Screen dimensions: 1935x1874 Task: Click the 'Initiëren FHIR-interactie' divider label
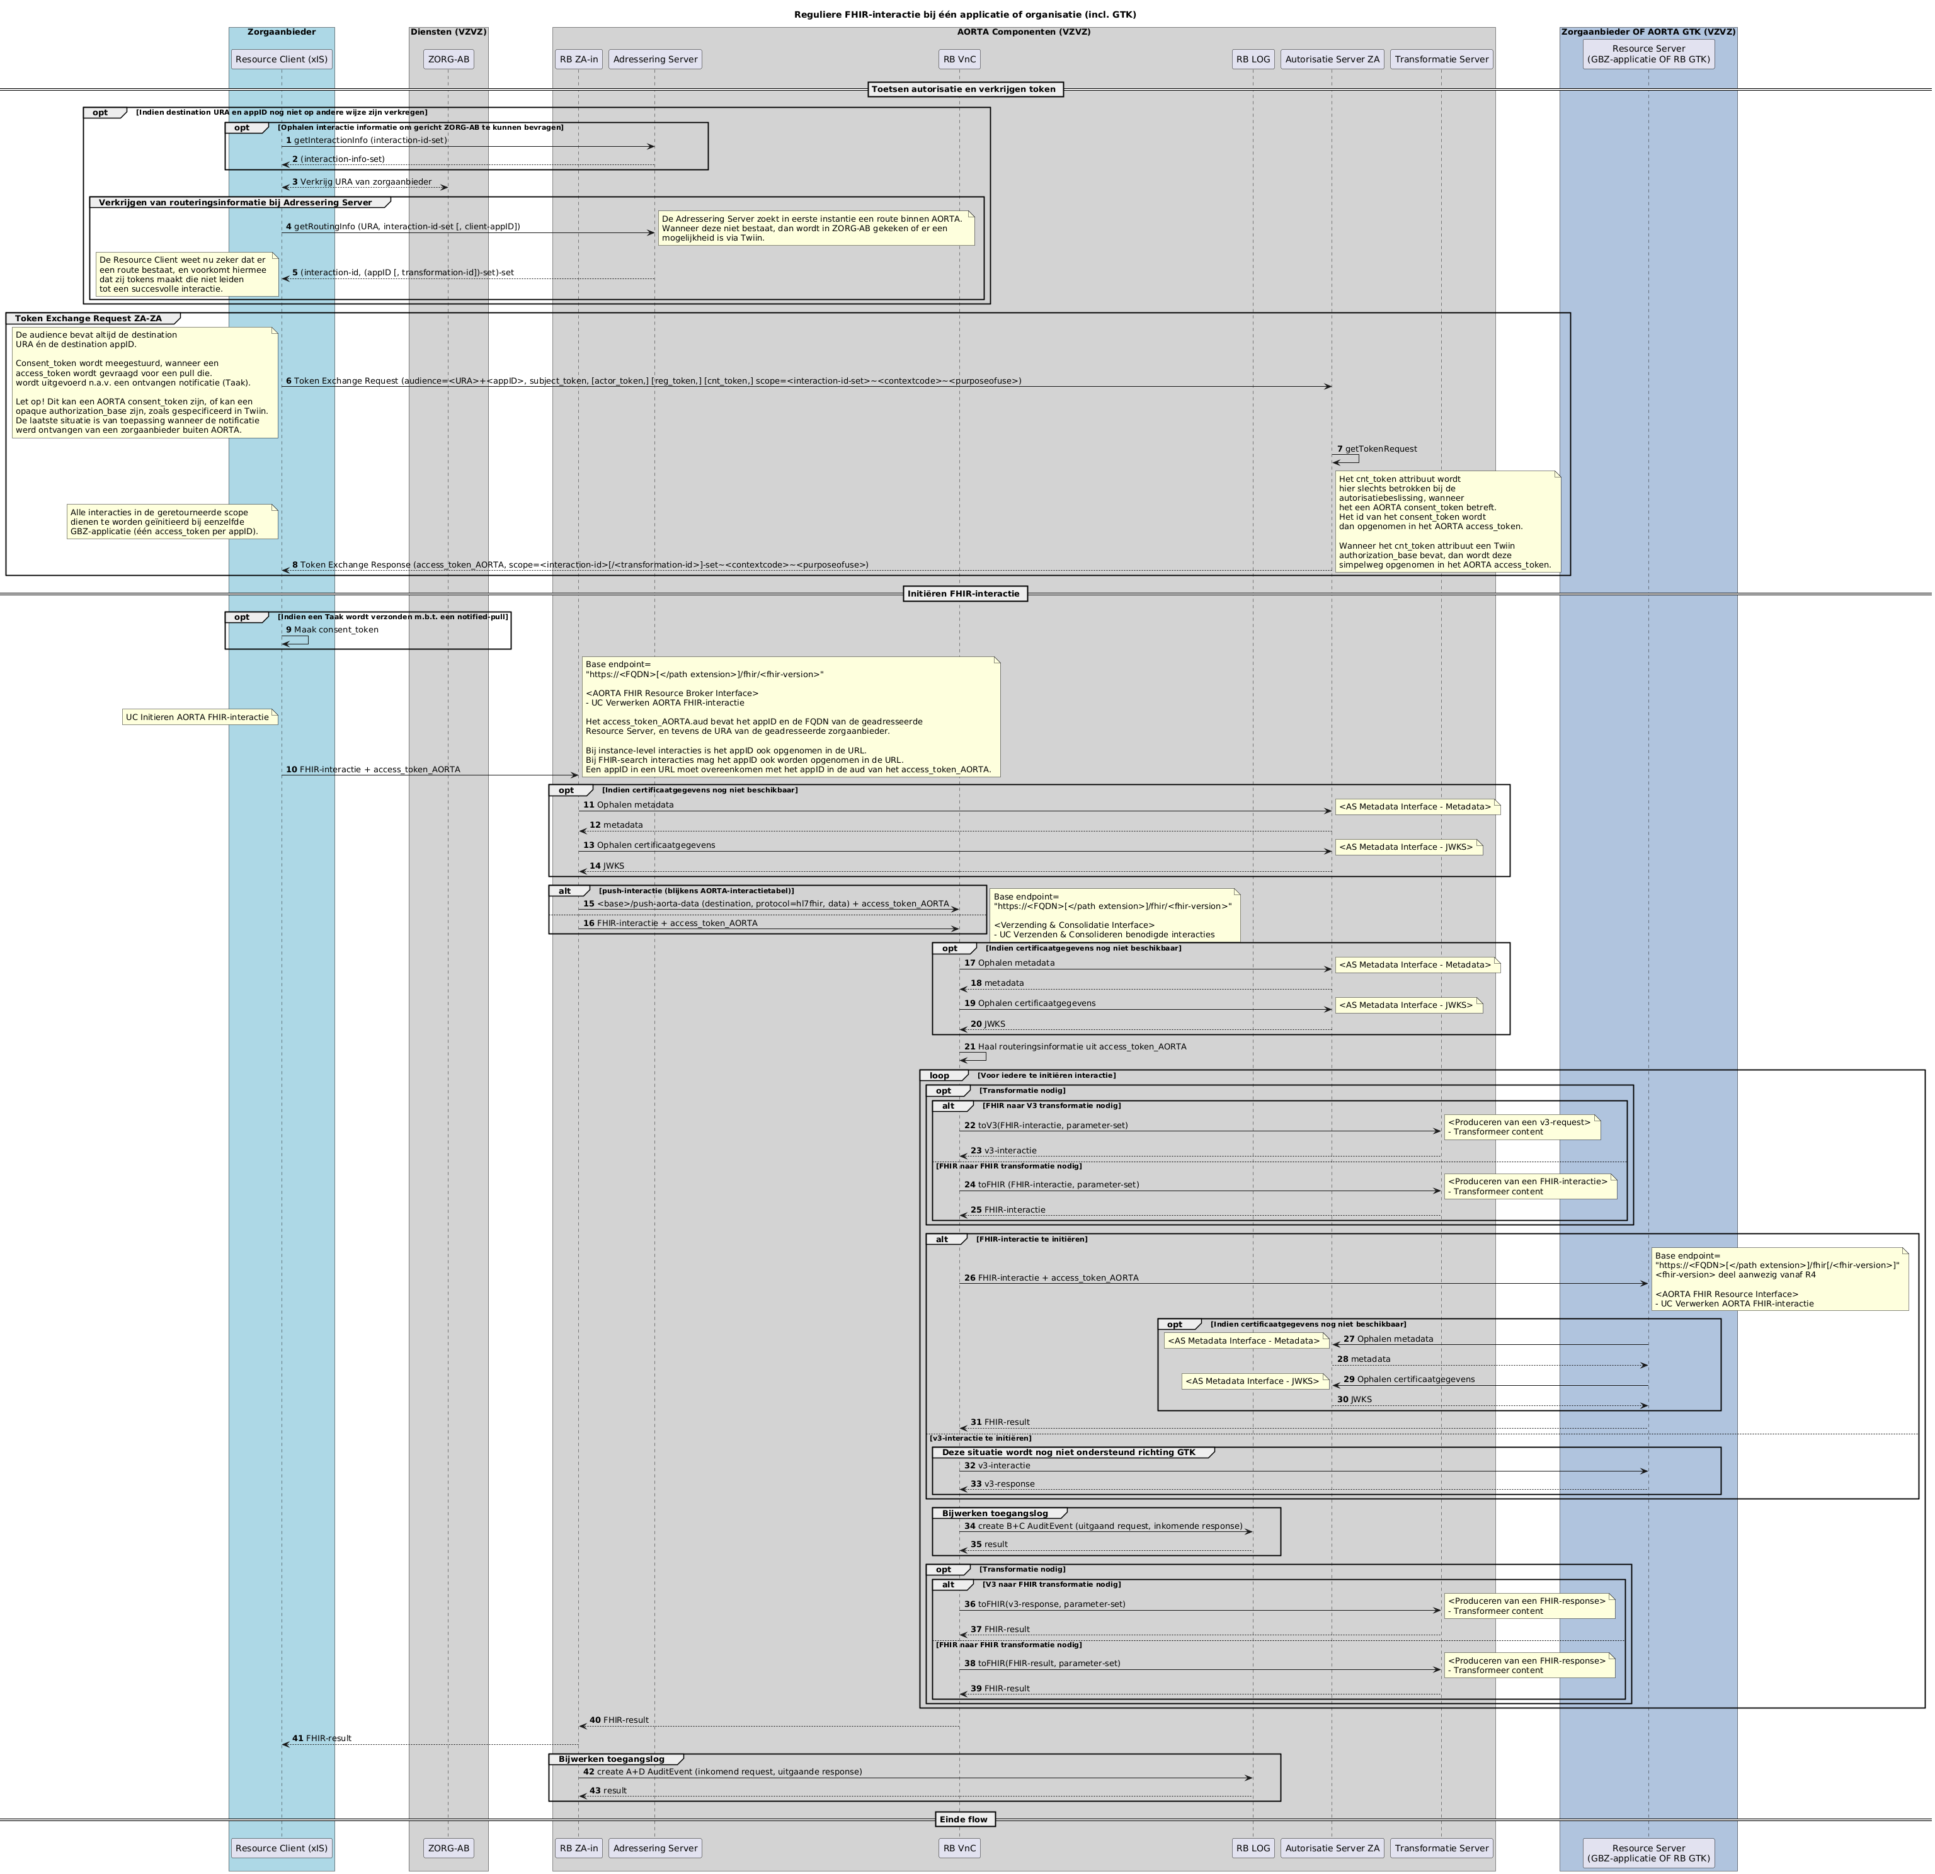pos(964,593)
